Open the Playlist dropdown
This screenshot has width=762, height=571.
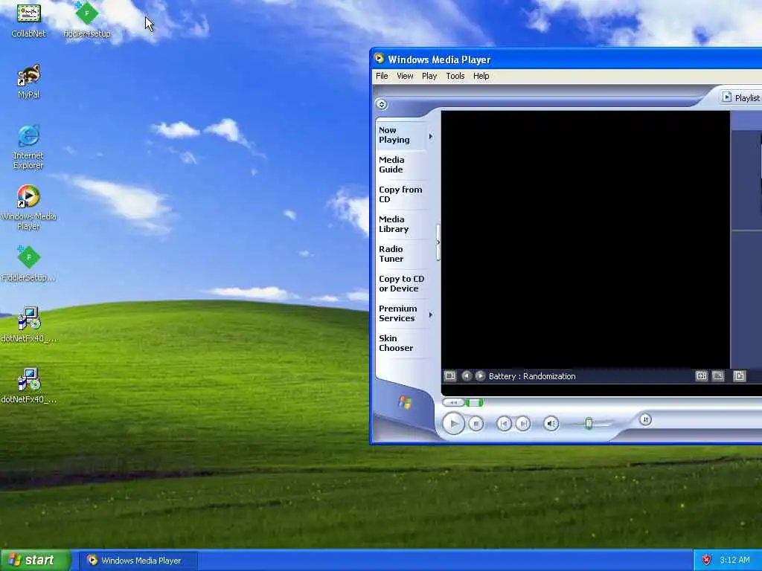(742, 97)
